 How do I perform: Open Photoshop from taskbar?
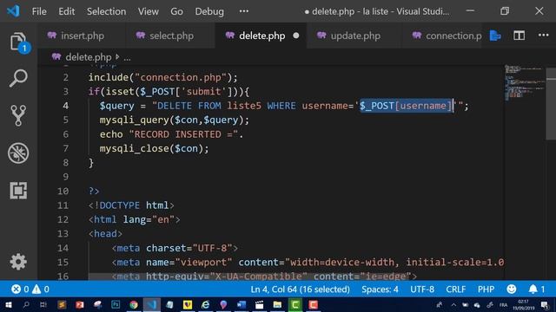116,304
